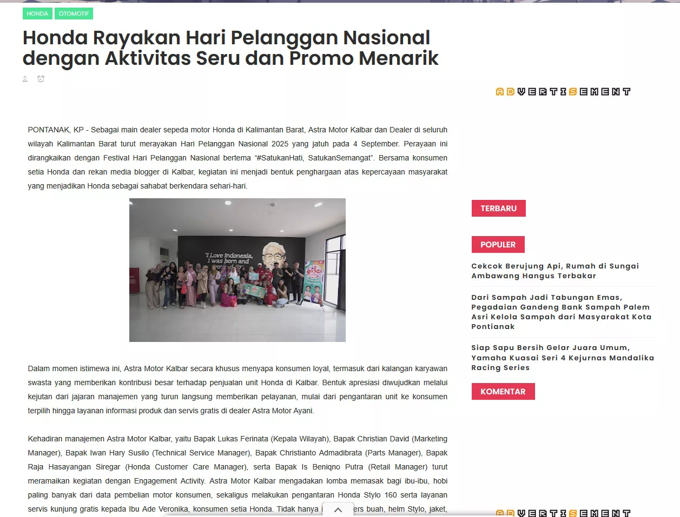Click the article headline Honda Rayakan Hari Pelanggan
This screenshot has width=680, height=517.
(230, 48)
